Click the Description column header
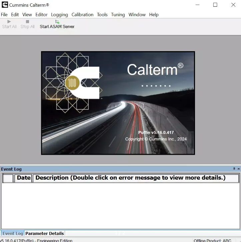241x242 pixels. [x=136, y=178]
